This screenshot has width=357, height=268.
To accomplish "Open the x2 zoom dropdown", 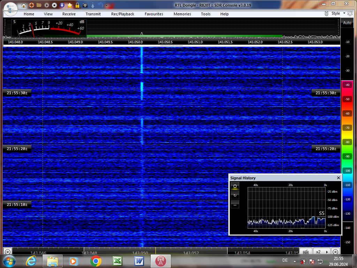I will click(x=321, y=252).
